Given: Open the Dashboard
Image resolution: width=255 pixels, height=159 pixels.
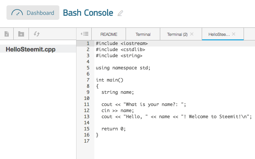Looking at the screenshot, I should [x=33, y=13].
